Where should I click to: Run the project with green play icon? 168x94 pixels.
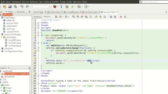(x=72, y=7)
